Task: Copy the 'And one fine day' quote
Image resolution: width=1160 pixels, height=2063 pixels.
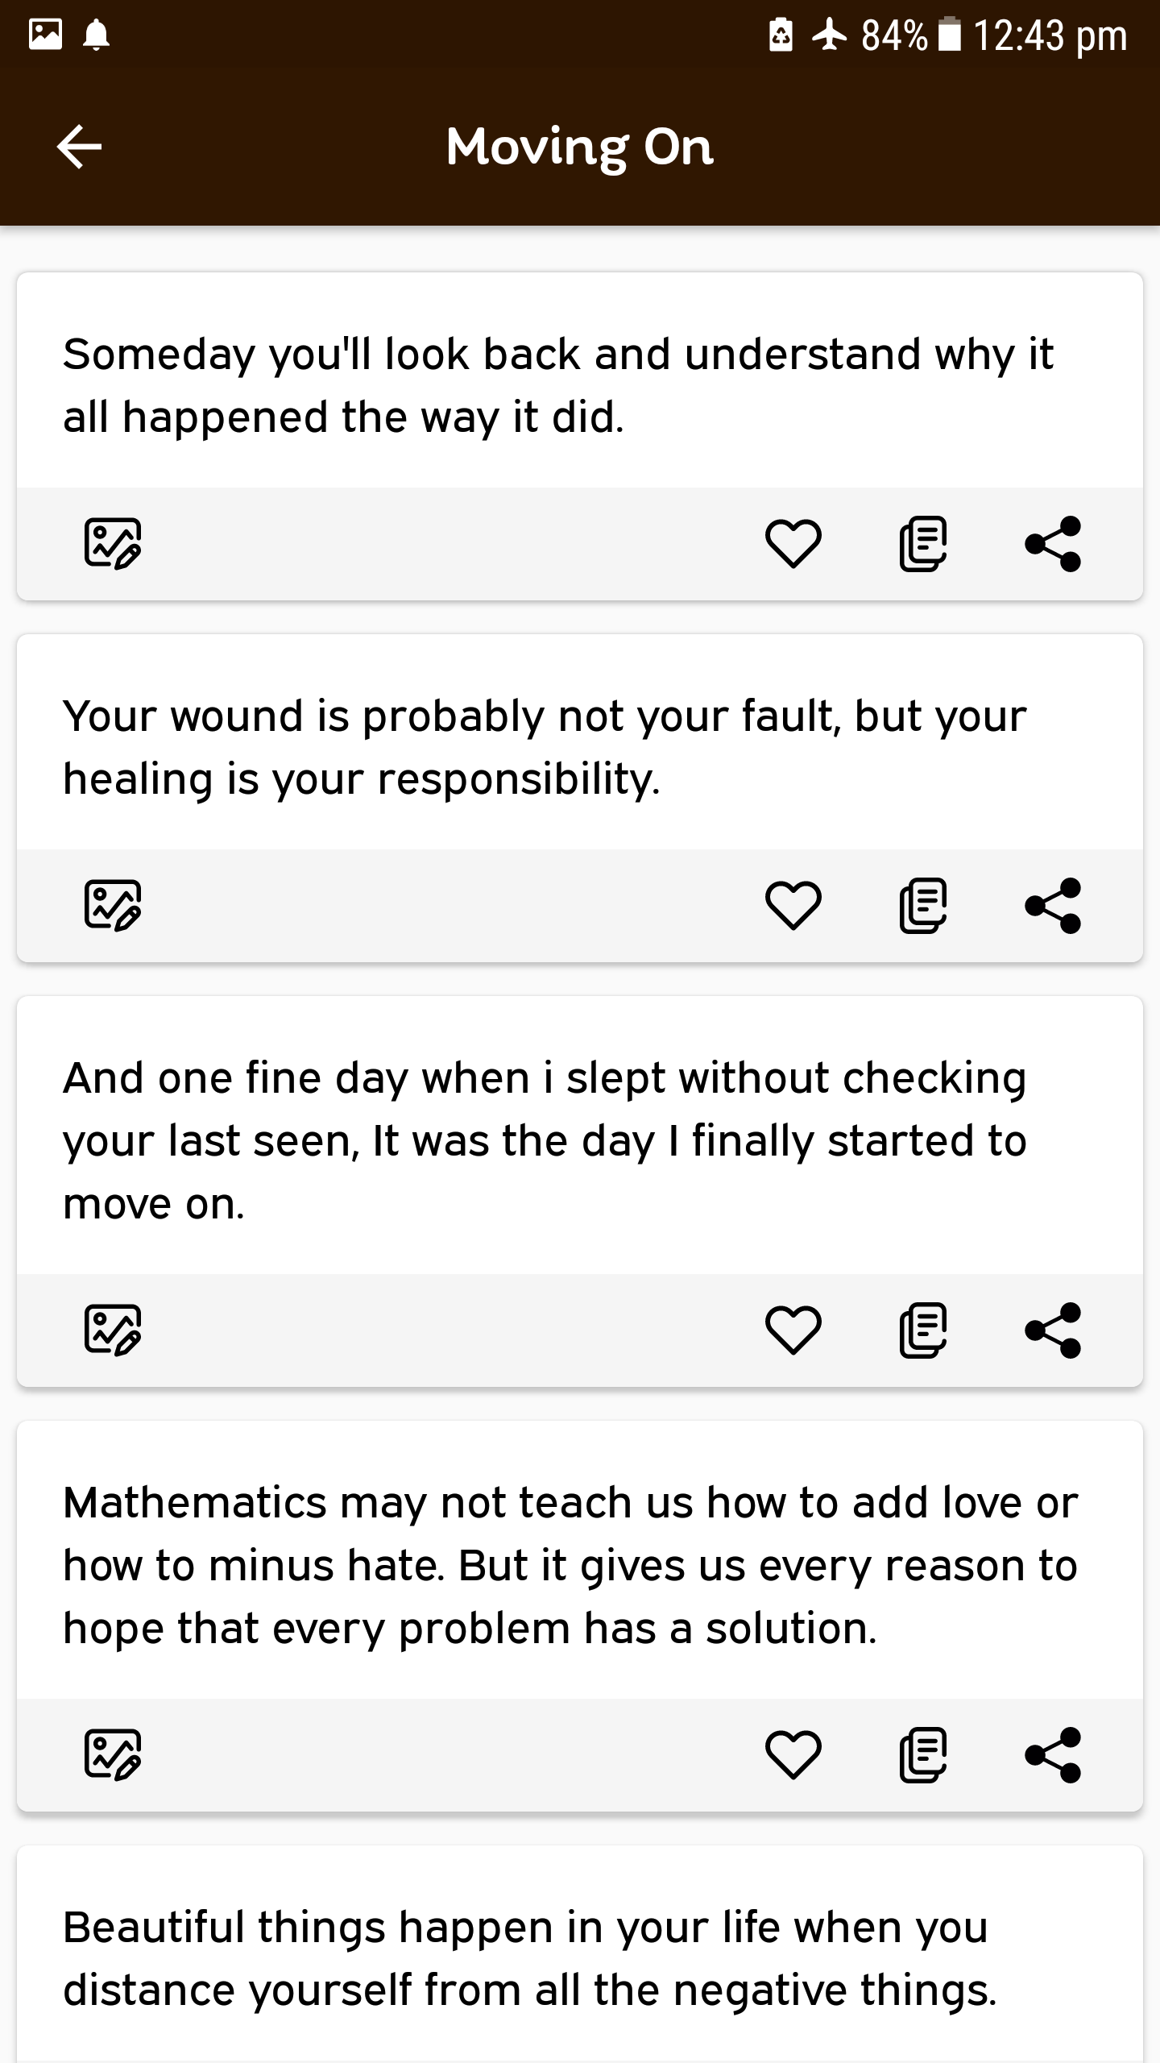Action: pyautogui.click(x=923, y=1330)
